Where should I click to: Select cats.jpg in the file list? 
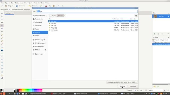click(93, 23)
